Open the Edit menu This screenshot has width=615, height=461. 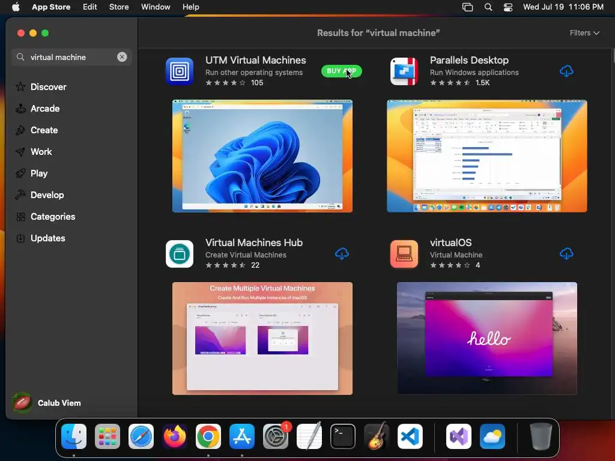coord(90,7)
